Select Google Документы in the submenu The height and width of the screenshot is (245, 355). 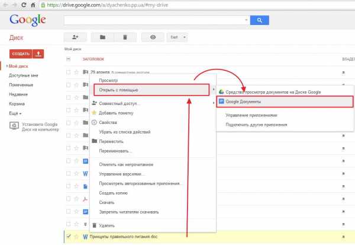pyautogui.click(x=285, y=101)
